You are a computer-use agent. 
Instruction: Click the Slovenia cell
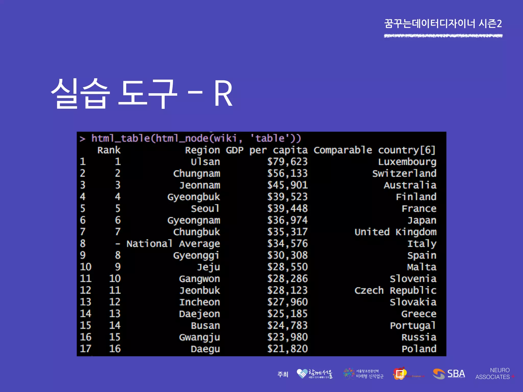413,279
